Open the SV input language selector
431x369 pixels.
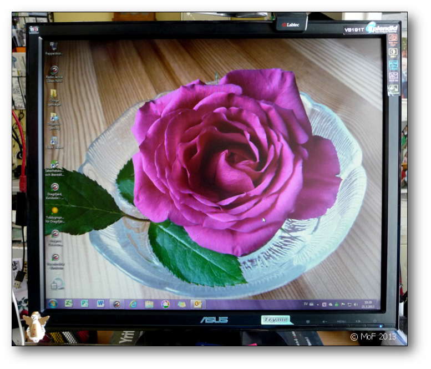pyautogui.click(x=306, y=304)
